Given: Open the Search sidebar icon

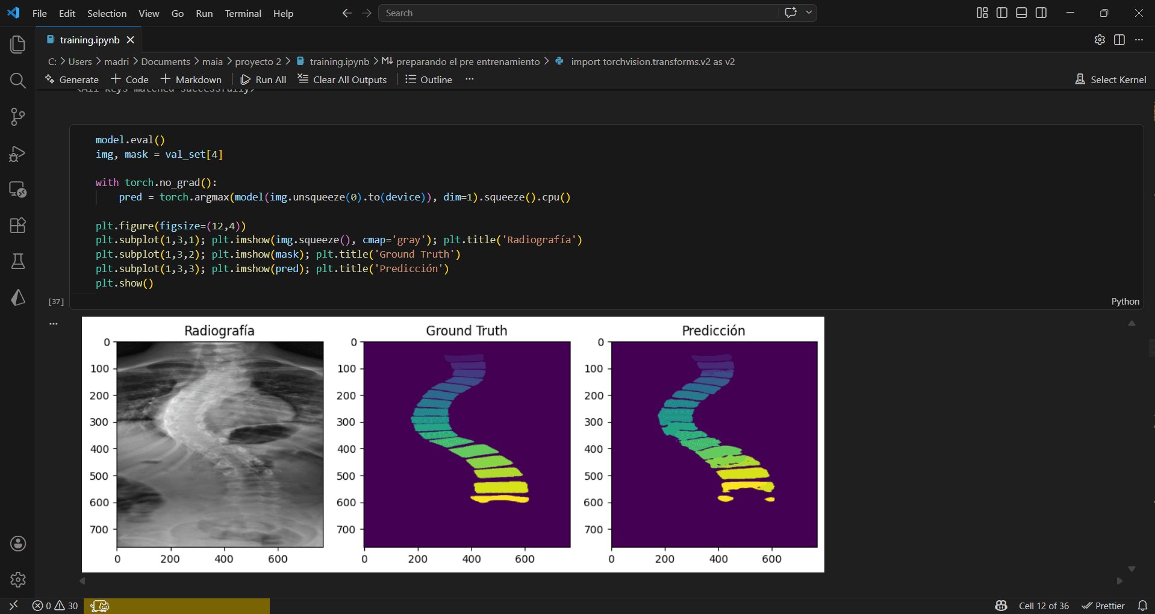Looking at the screenshot, I should 17,81.
